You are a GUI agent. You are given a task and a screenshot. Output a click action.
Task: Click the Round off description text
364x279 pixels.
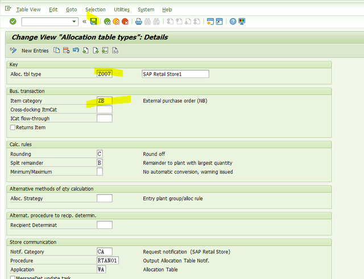click(154, 154)
